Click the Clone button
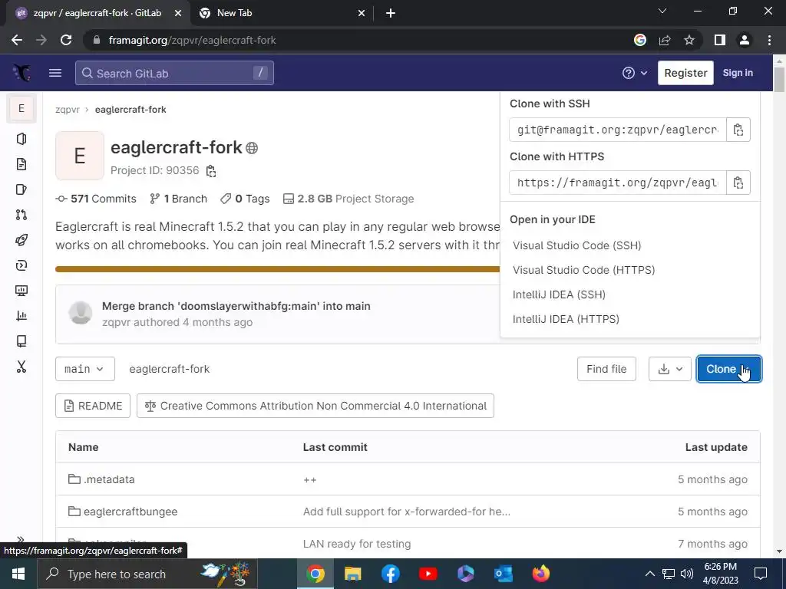Image resolution: width=786 pixels, height=589 pixels. coord(729,369)
